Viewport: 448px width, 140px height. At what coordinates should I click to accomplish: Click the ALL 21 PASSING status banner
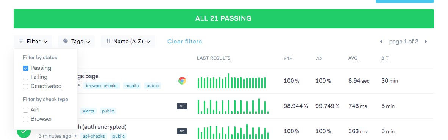click(224, 19)
